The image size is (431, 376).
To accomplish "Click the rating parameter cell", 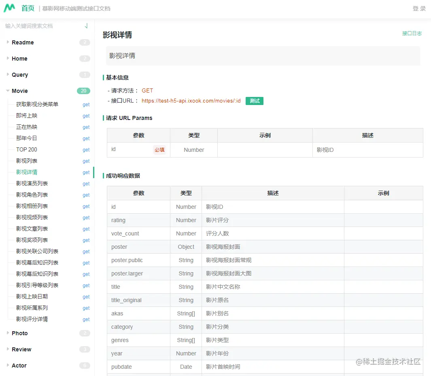I will point(138,220).
